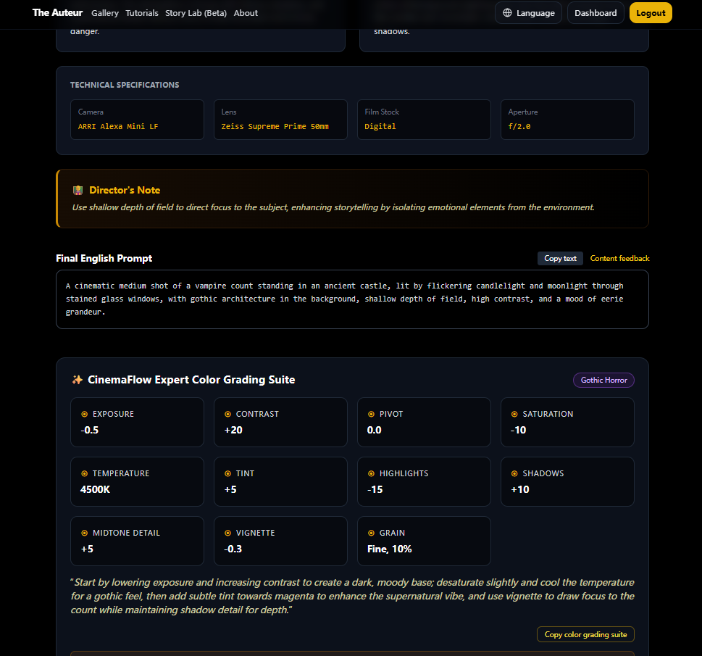Viewport: 702px width, 656px height.
Task: Click the Vignette value -0.3
Action: (x=233, y=549)
